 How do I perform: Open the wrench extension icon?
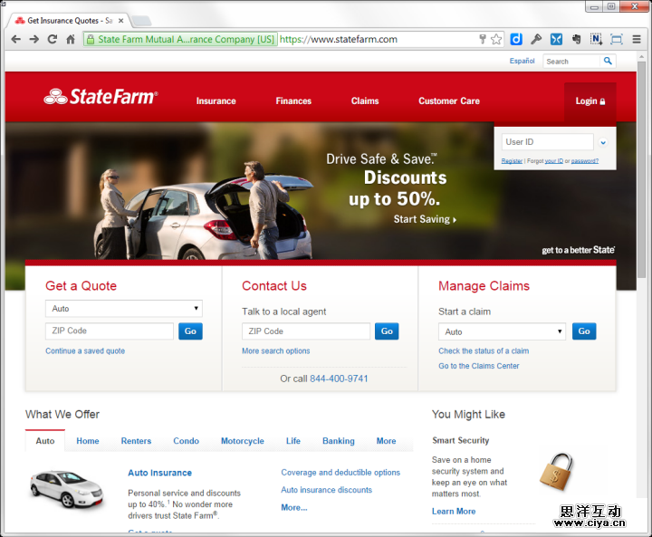536,39
